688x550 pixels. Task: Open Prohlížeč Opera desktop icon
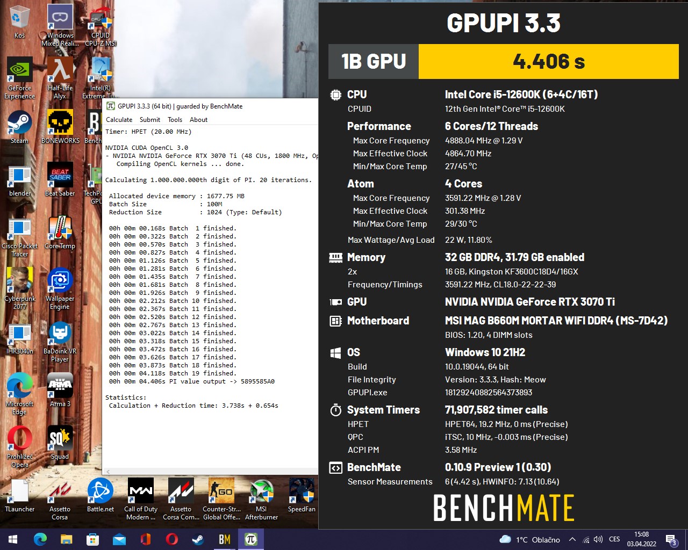(20, 446)
